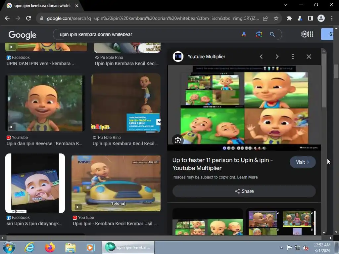Screen dimensions: 339x254
Task: Open Up to faster 11 parison title link
Action: (222, 164)
